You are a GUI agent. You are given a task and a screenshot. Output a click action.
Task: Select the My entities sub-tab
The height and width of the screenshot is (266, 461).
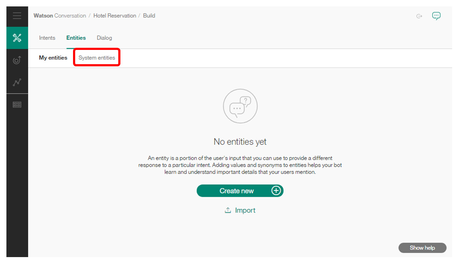click(53, 57)
